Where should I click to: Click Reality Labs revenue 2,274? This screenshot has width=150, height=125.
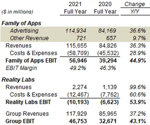tap(79, 87)
